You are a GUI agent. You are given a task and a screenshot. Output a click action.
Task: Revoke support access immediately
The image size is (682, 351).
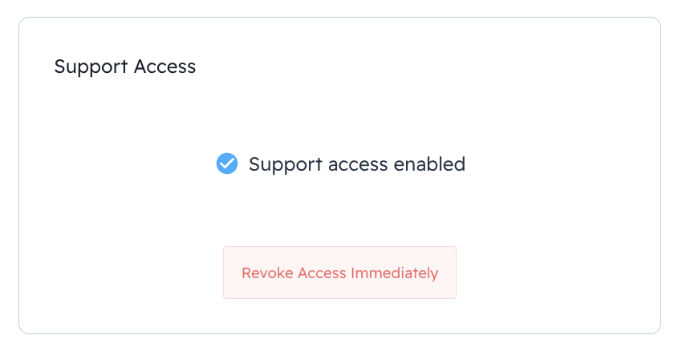click(x=339, y=272)
